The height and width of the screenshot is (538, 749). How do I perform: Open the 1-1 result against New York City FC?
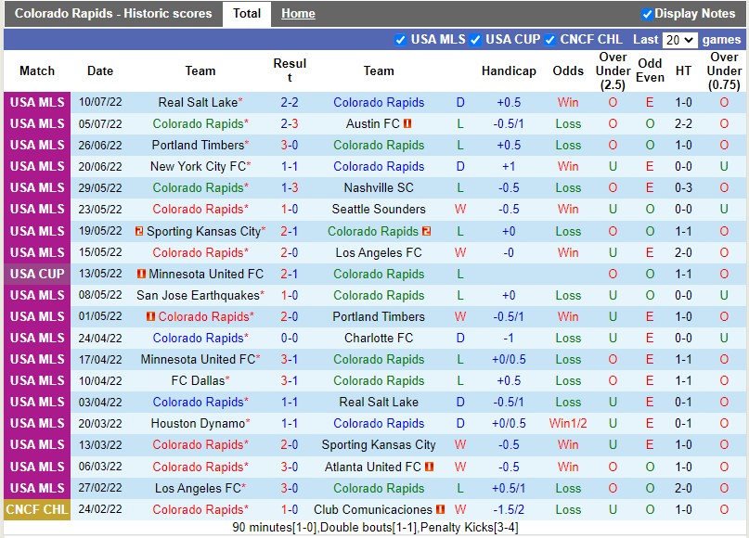pyautogui.click(x=290, y=166)
